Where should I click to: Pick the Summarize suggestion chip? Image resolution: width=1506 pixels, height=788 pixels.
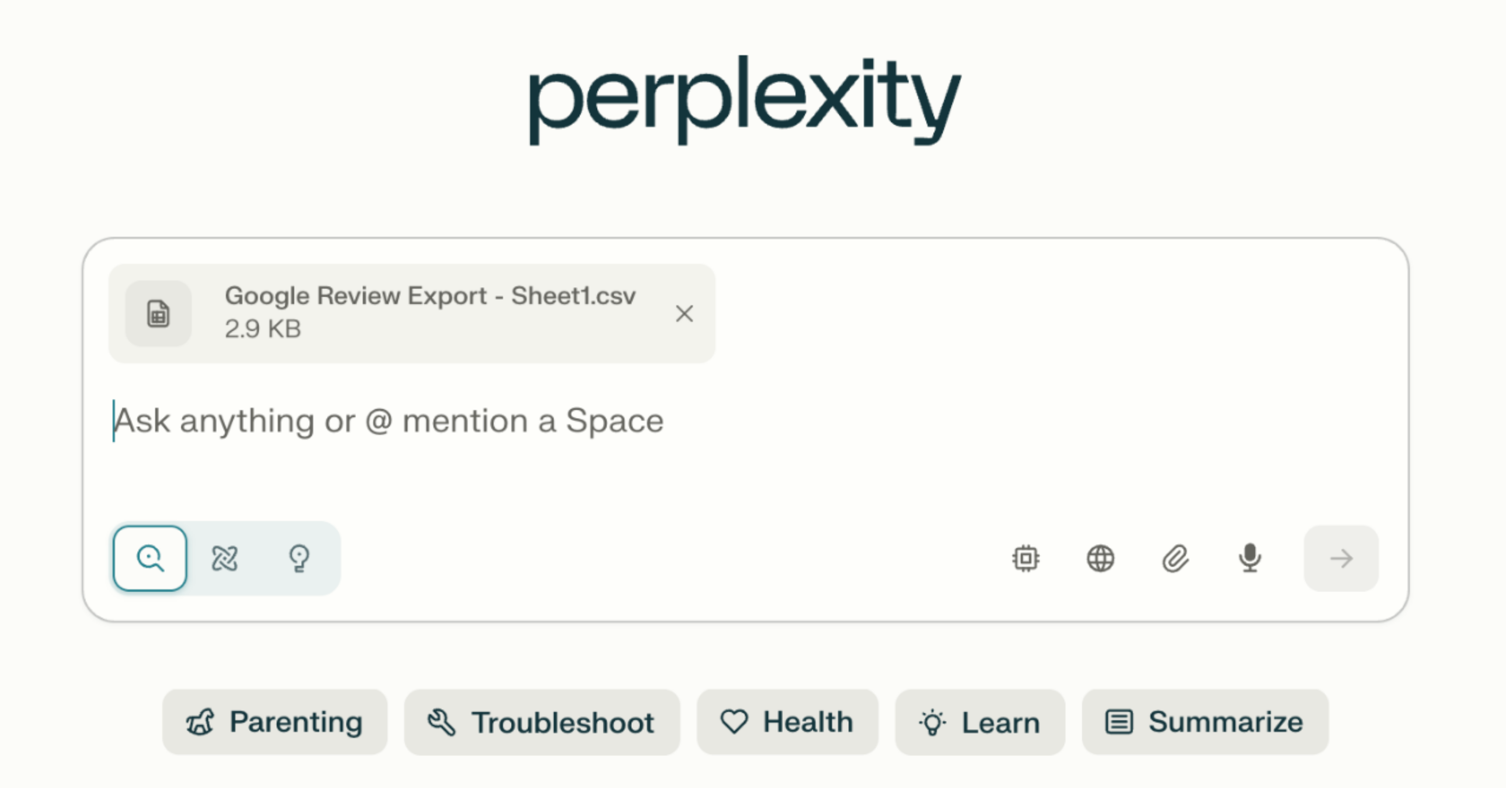(x=1205, y=722)
